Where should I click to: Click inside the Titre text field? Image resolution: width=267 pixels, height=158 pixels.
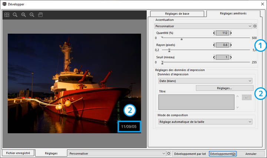tap(196, 102)
